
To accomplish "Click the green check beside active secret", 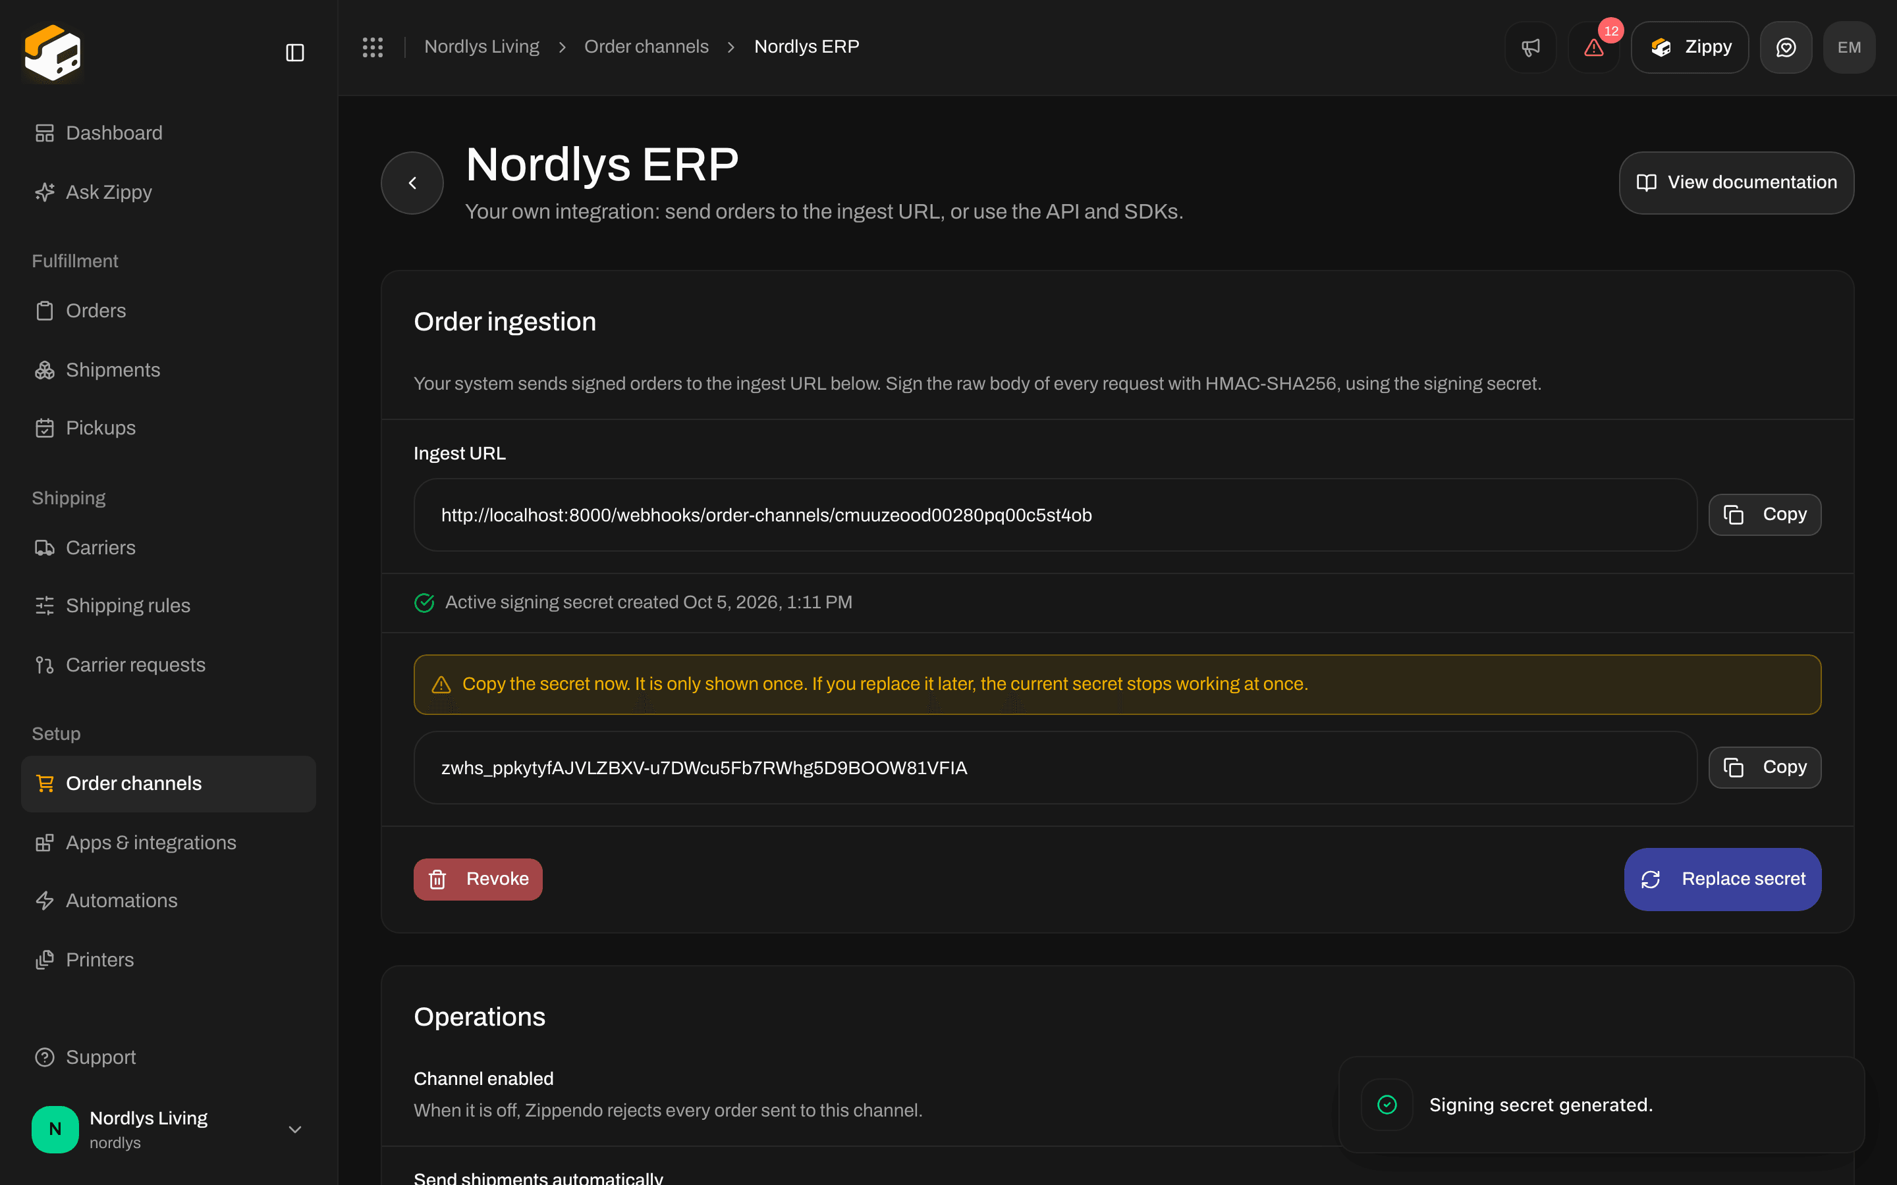I will click(x=424, y=602).
